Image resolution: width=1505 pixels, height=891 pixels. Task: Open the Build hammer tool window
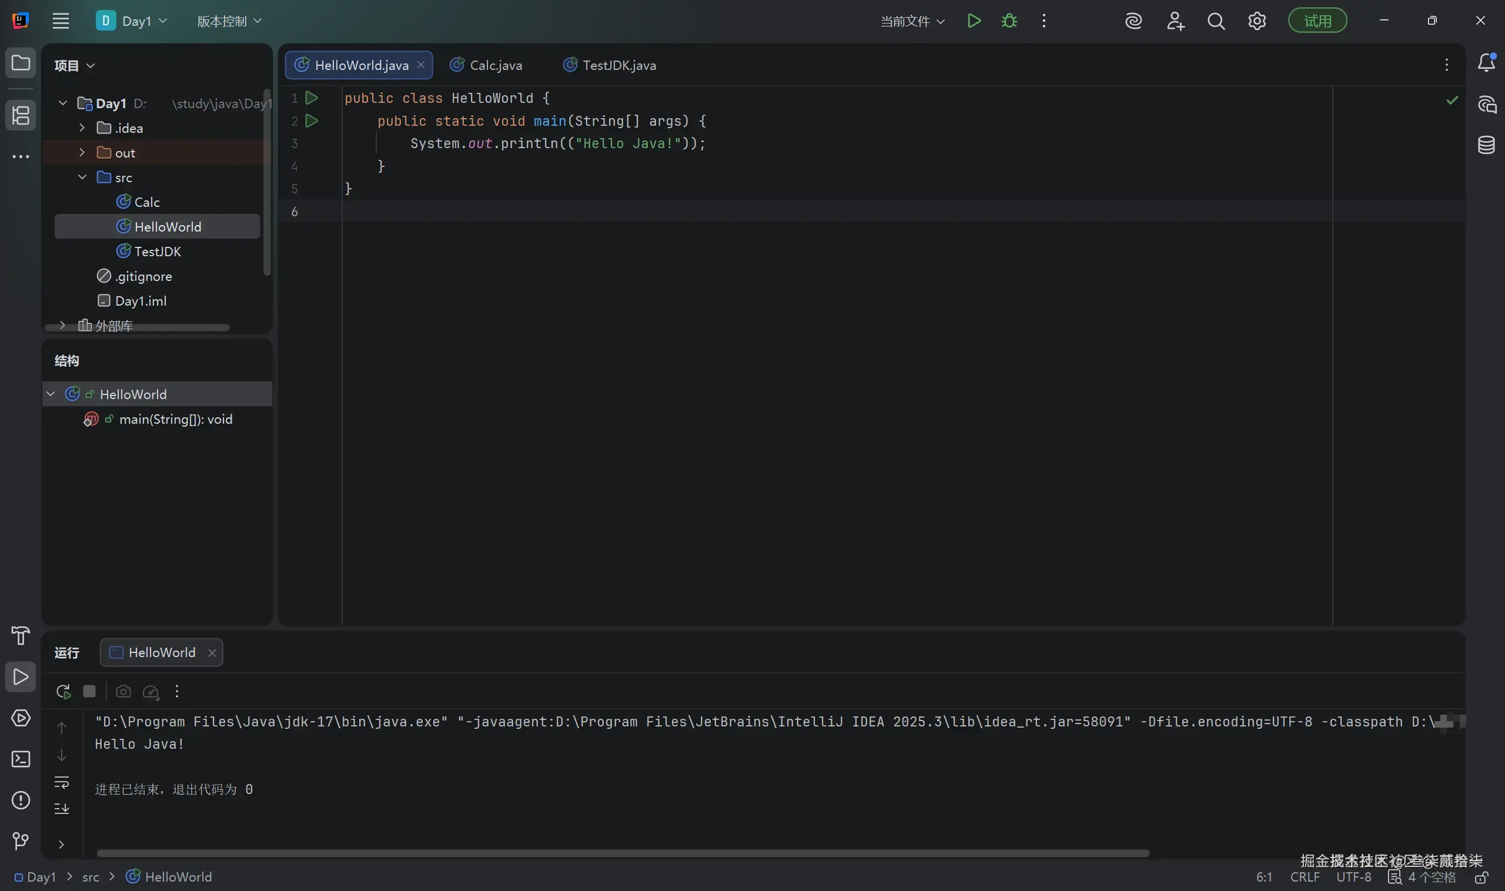21,635
